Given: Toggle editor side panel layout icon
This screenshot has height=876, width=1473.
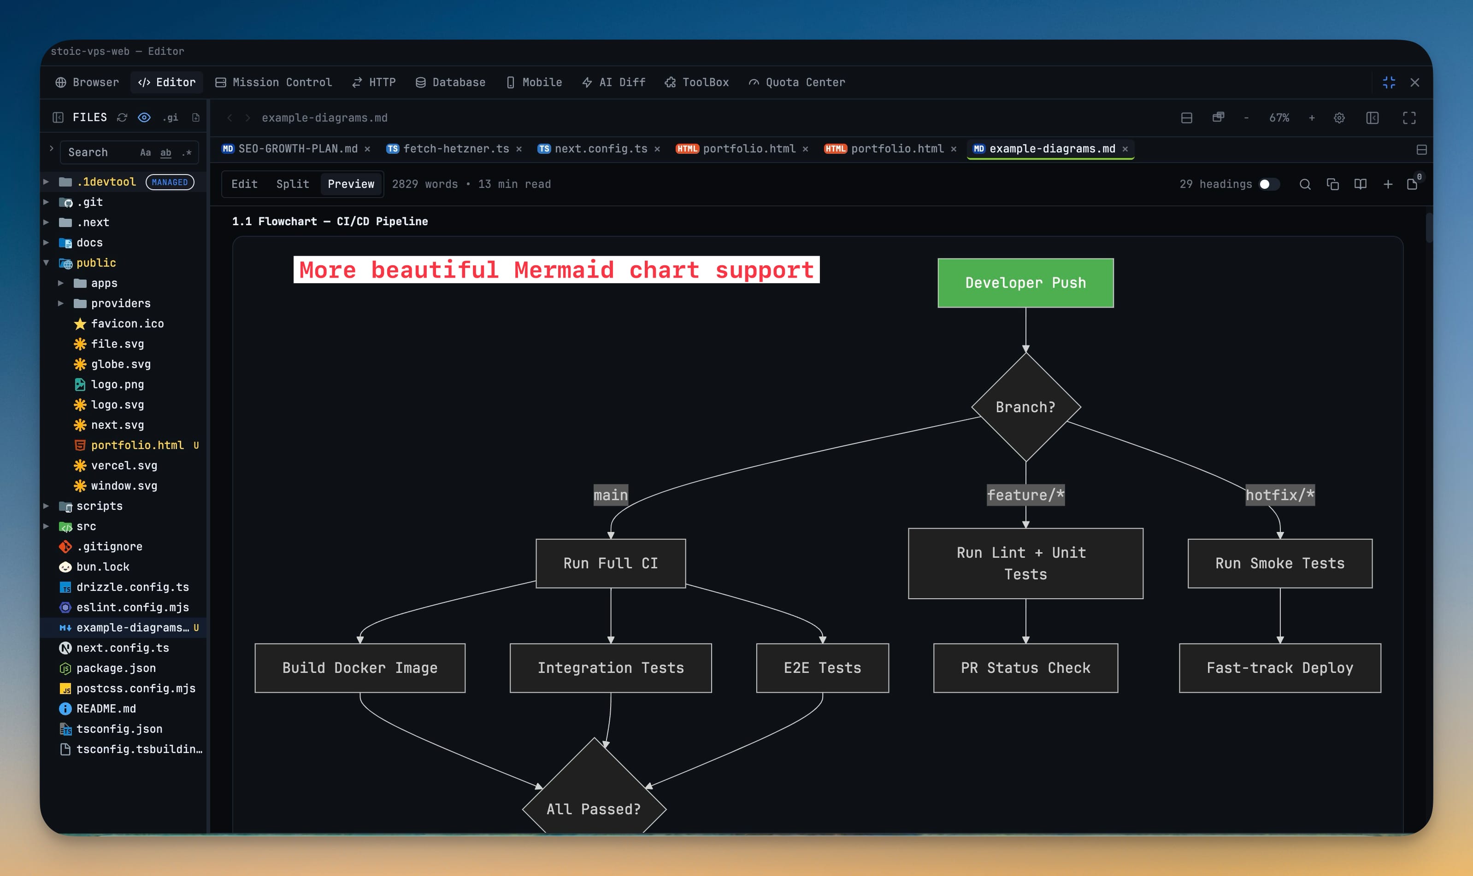Looking at the screenshot, I should click(1373, 117).
